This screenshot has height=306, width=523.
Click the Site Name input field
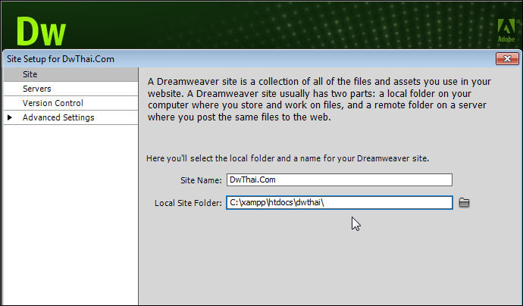click(340, 180)
